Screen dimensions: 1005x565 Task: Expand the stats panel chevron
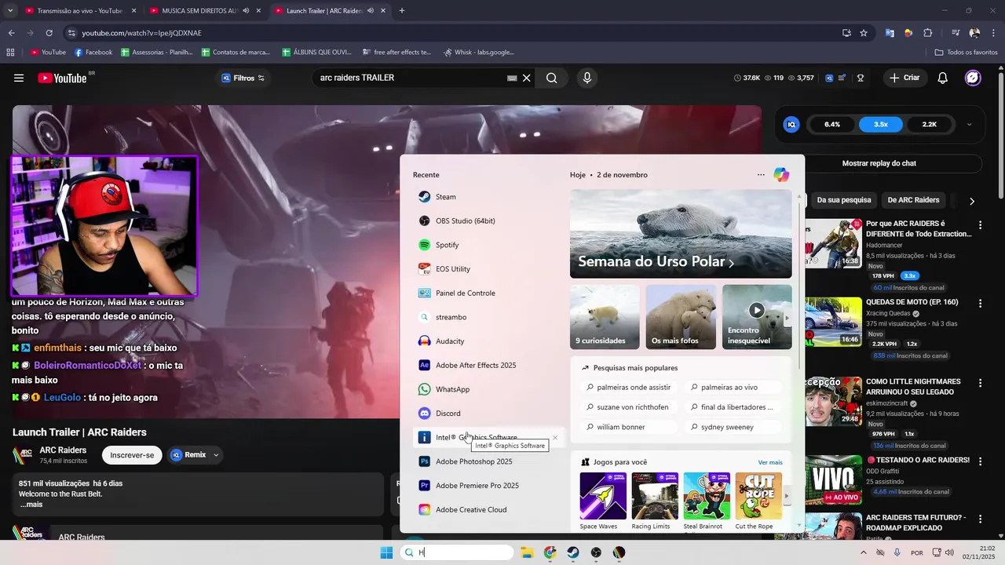tap(969, 124)
